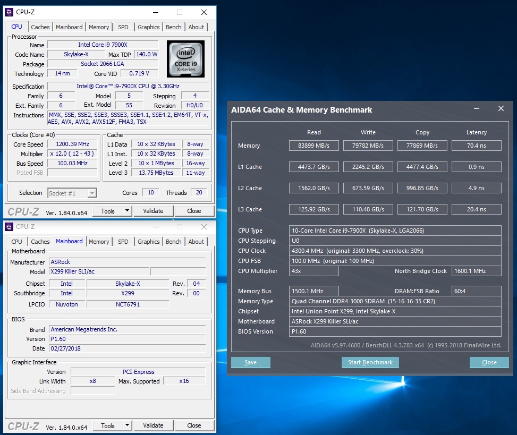Close AIDA64 window with title bar X

click(501, 108)
